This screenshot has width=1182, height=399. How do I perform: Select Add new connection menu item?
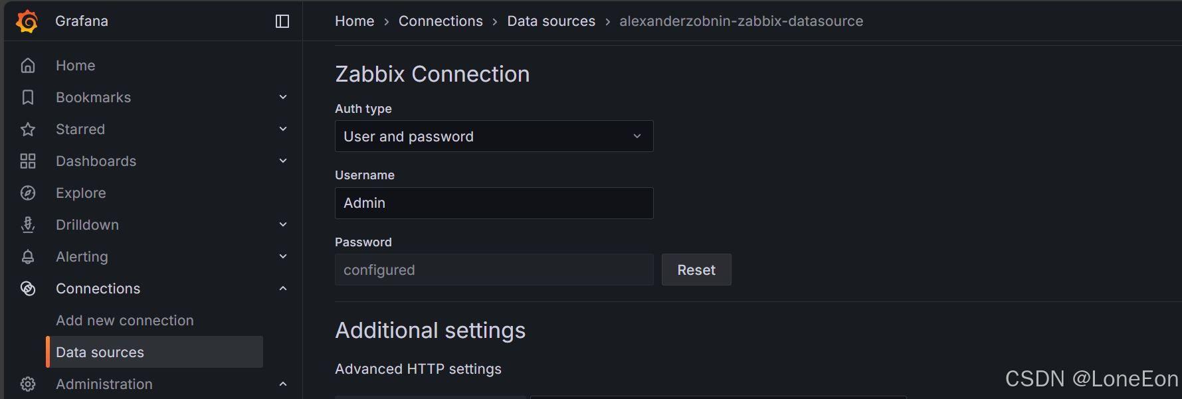(x=125, y=320)
